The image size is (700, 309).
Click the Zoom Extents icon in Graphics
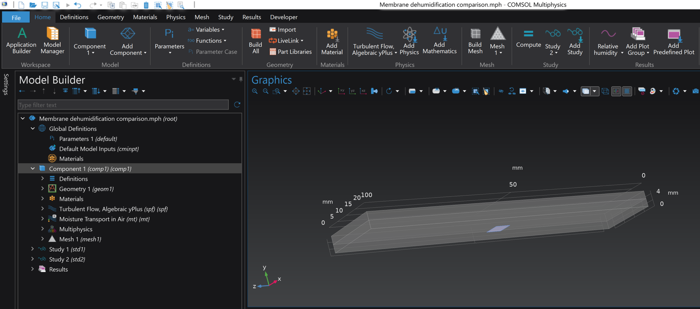click(296, 91)
